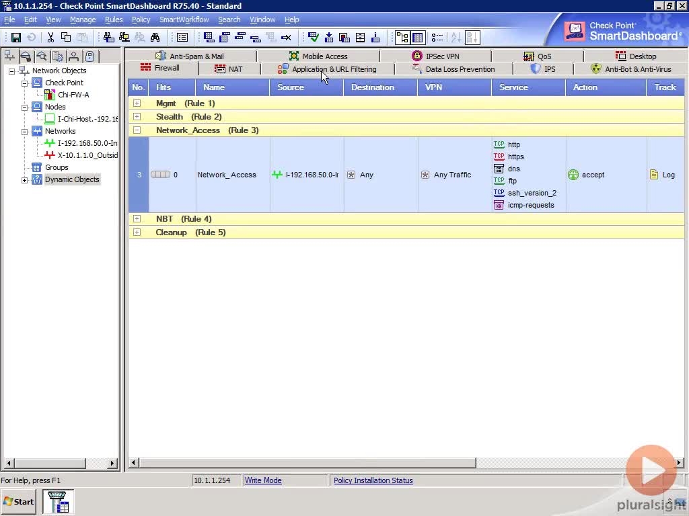
Task: Toggle the Rule Base grid view icon
Action: pos(417,38)
